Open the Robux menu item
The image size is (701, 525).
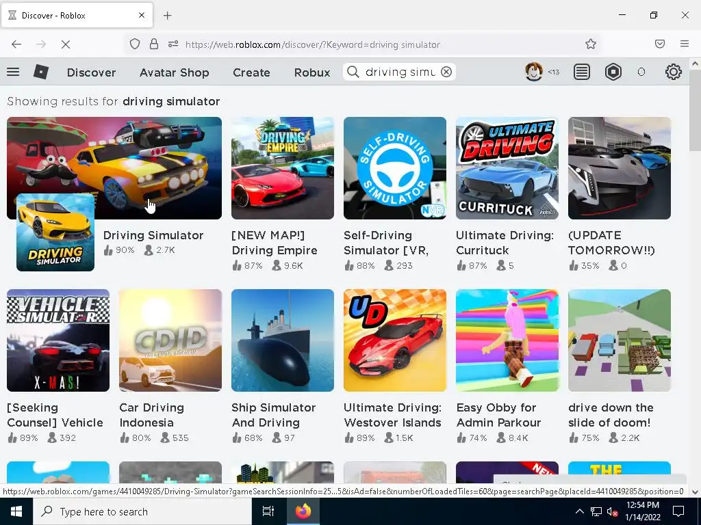312,72
